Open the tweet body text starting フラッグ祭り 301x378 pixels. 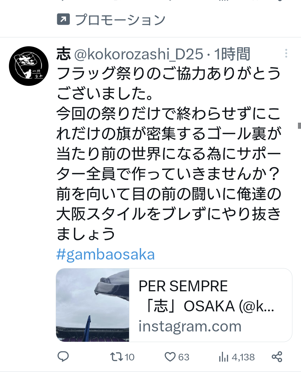pos(169,153)
